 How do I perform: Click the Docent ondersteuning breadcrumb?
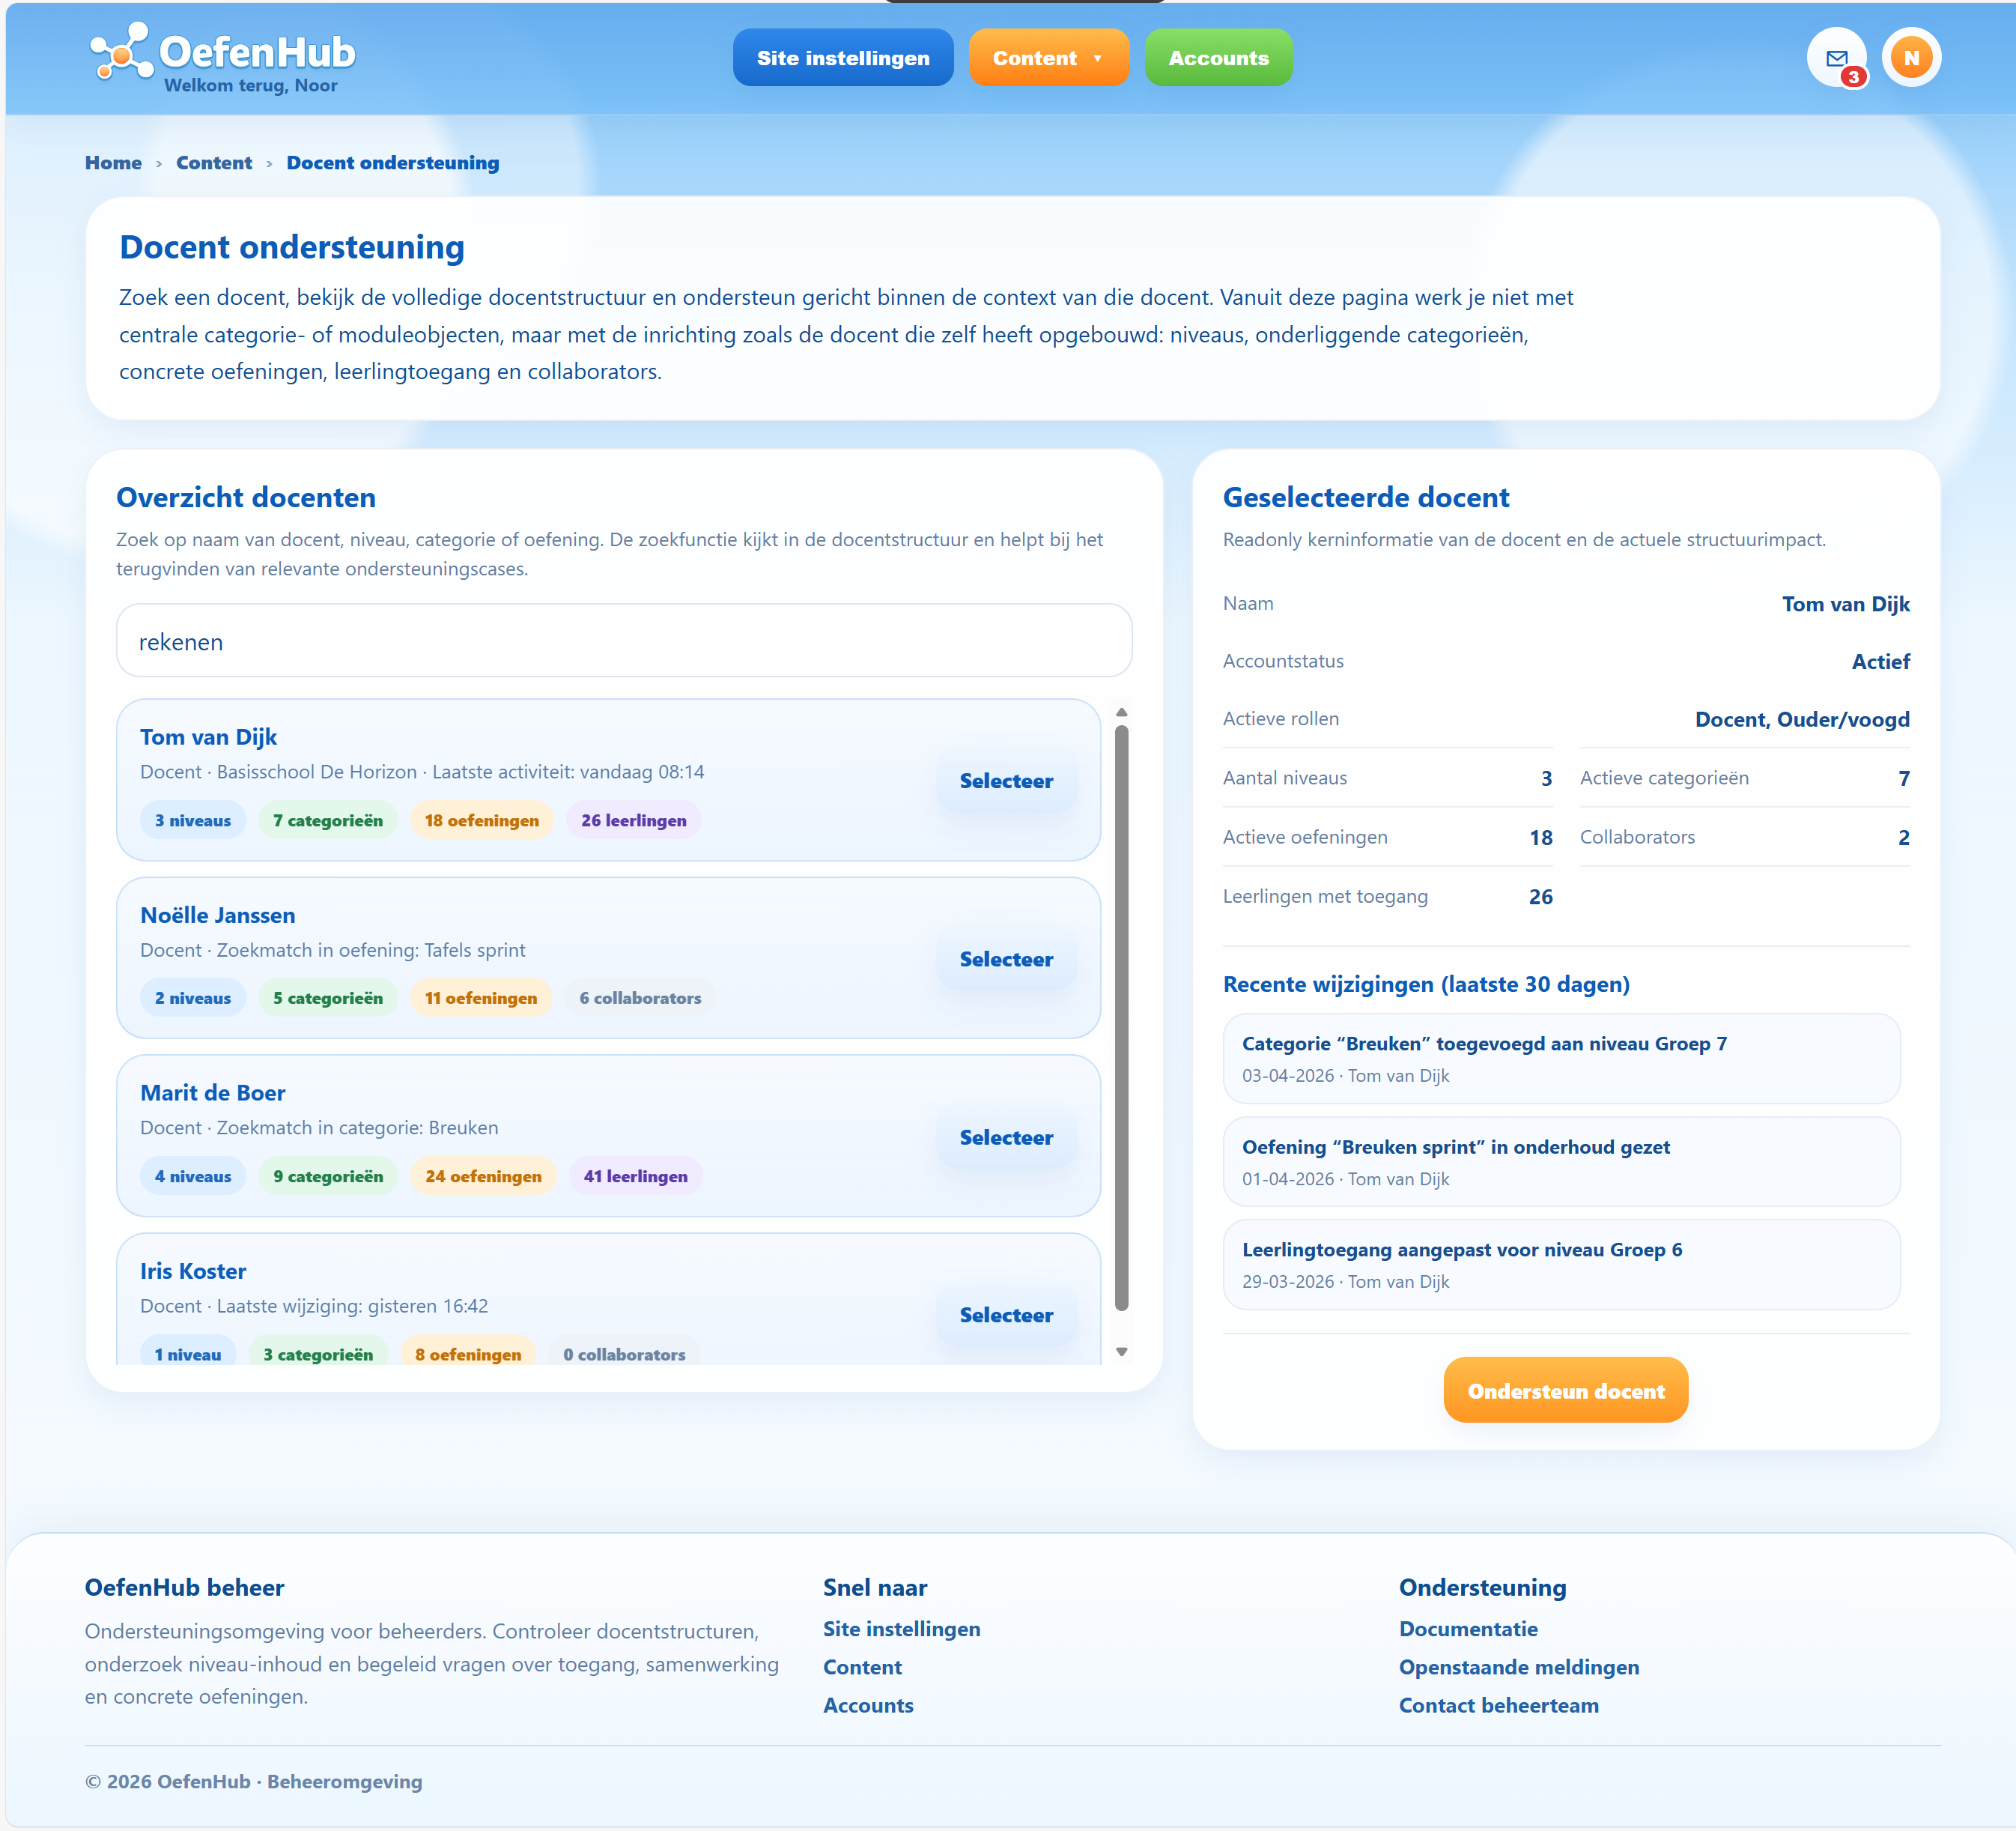tap(393, 163)
